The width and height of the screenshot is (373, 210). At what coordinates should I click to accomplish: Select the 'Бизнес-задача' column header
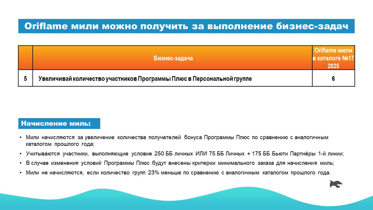173,58
